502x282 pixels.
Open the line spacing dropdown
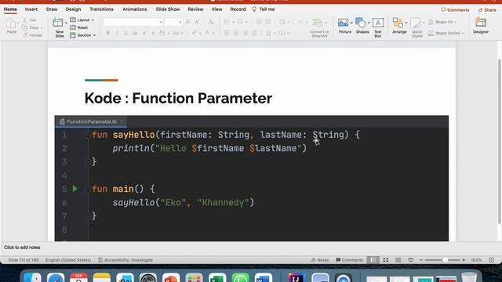[x=284, y=22]
